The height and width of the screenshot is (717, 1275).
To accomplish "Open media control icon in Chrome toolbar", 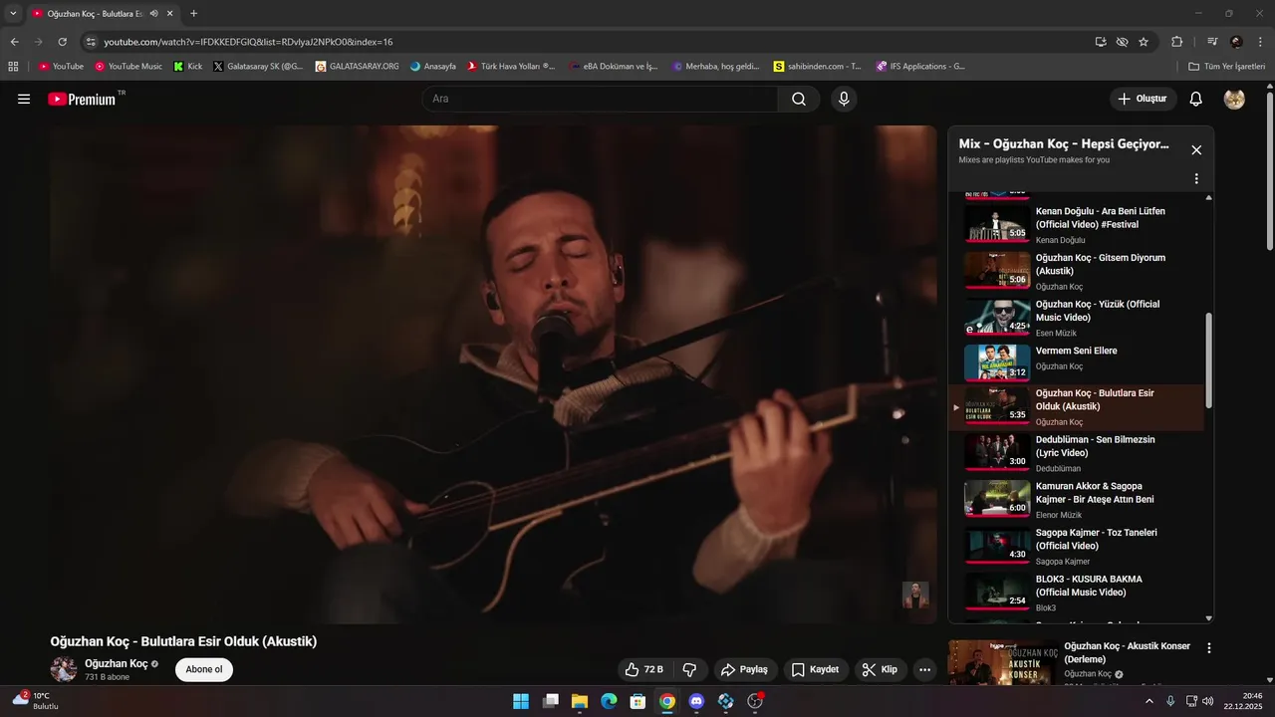I will point(1212,42).
